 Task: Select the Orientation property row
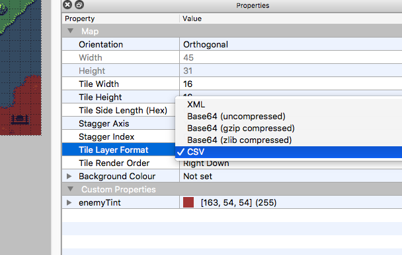point(232,44)
